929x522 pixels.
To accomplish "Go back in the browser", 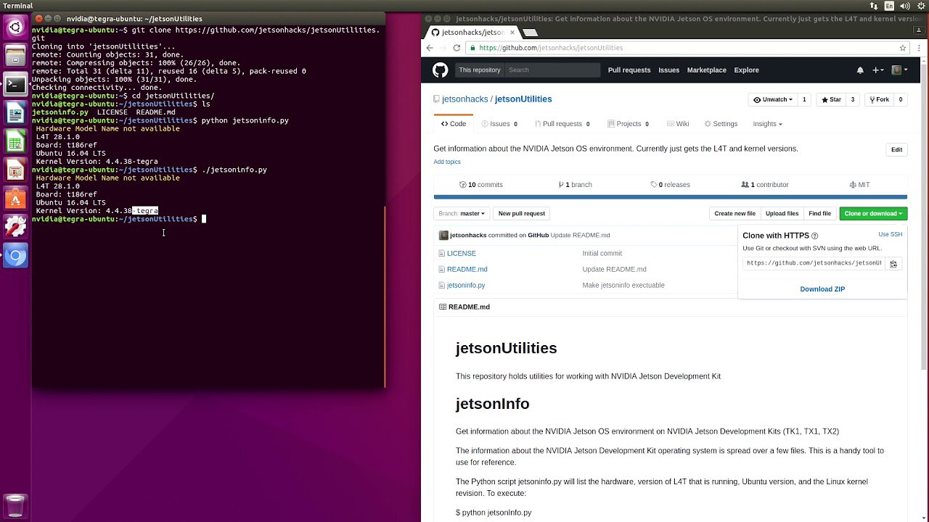I will [x=430, y=48].
